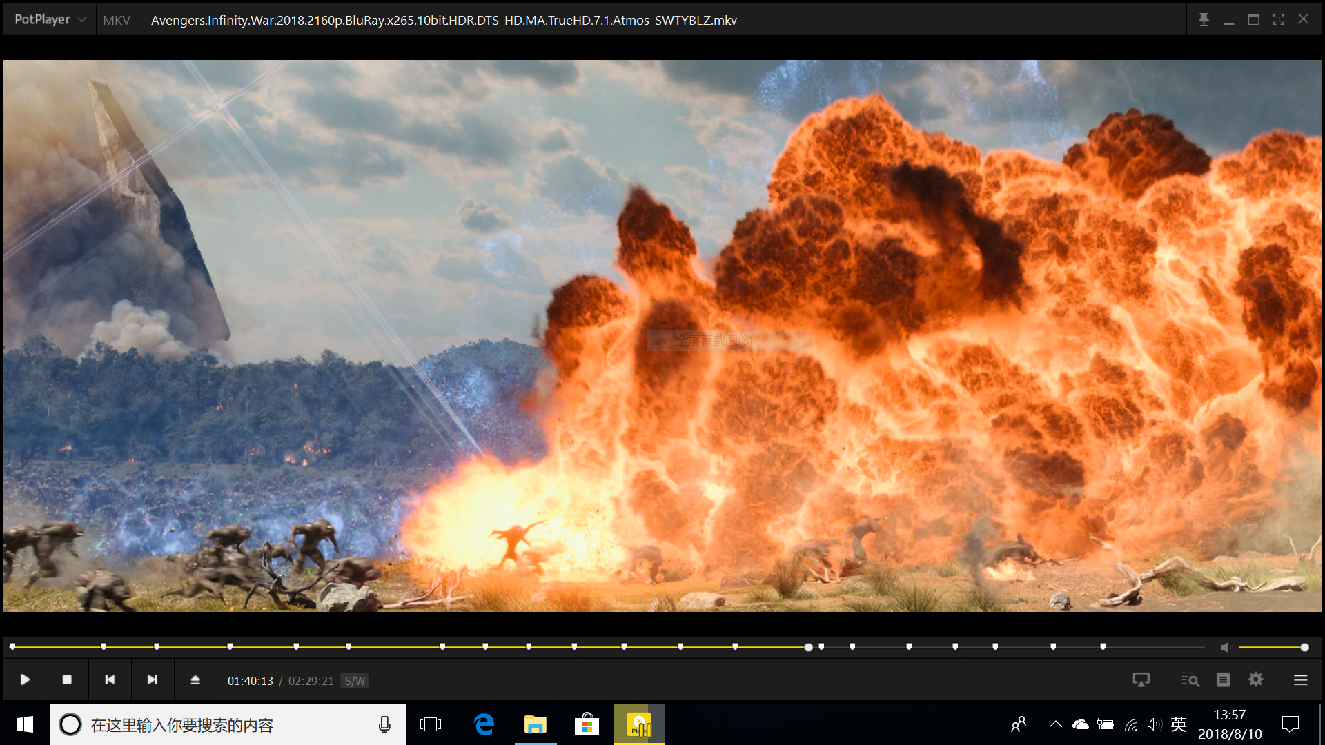Skip to the previous file

click(110, 679)
